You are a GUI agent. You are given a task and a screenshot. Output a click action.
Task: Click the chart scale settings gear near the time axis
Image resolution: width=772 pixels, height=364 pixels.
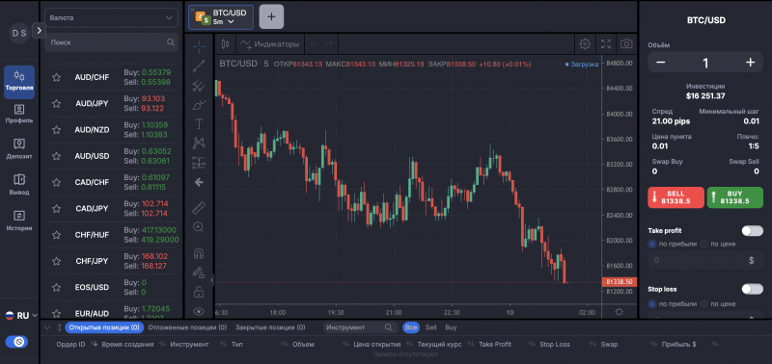click(x=620, y=312)
